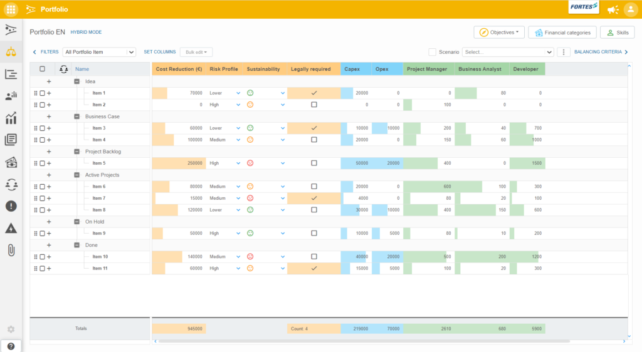
Task: Open announcements megaphone icon
Action: point(613,9)
